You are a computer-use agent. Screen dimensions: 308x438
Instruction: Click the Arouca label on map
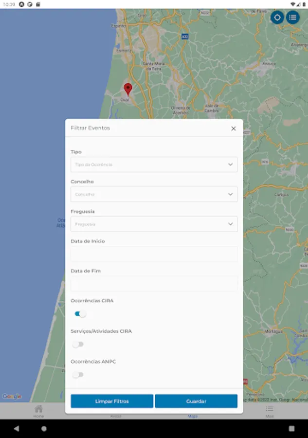269,64
